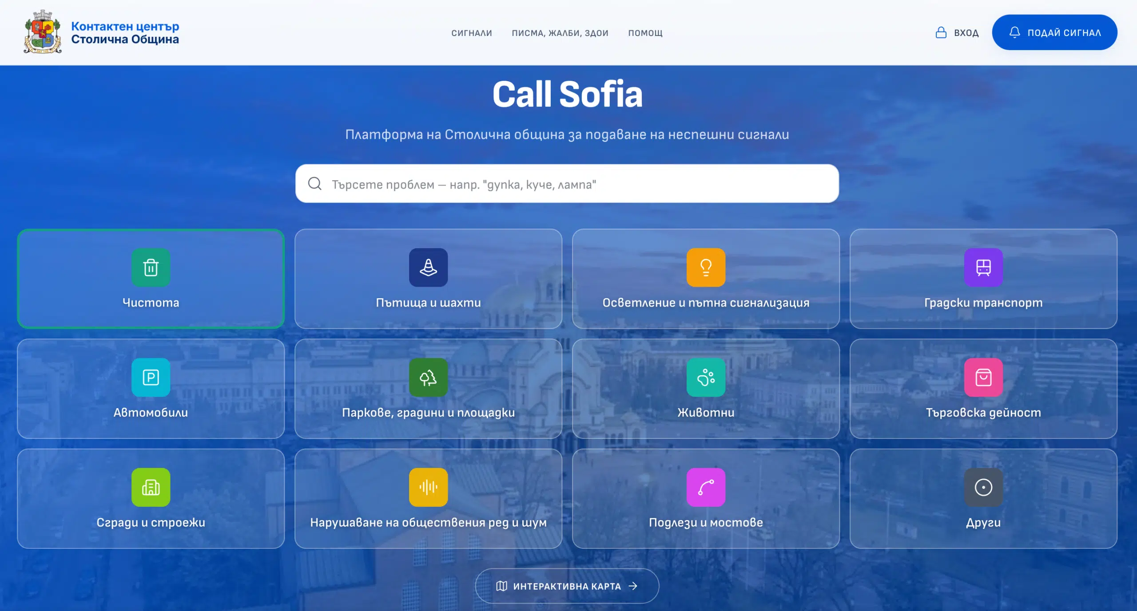Viewport: 1137px width, 611px height.
Task: Focus the problem search field
Action: pos(567,184)
